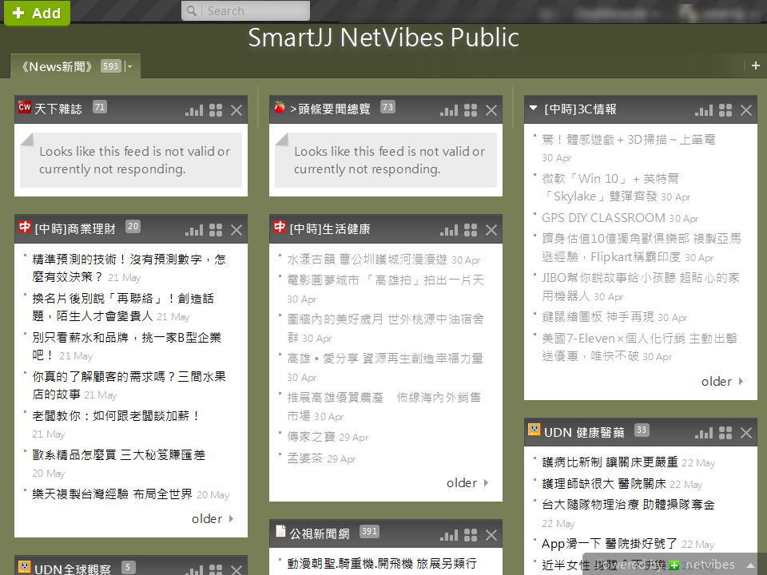Open article 你真的了解顧客的需求嗎
Image resolution: width=767 pixels, height=575 pixels.
coord(129,385)
